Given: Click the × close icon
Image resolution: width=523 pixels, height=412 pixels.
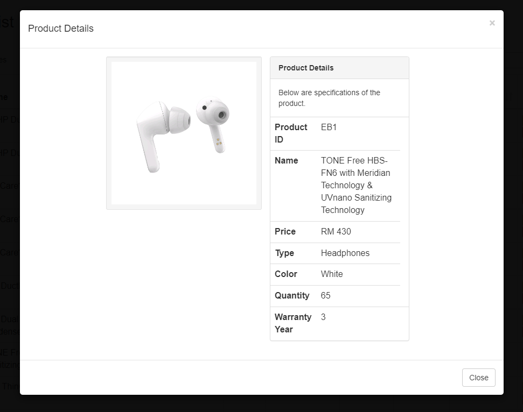Looking at the screenshot, I should [x=492, y=23].
